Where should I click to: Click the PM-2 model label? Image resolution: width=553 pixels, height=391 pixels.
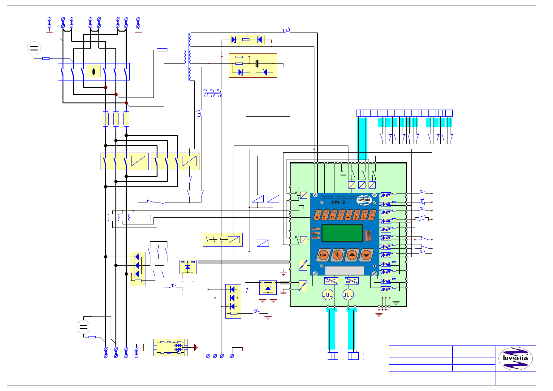[338, 202]
